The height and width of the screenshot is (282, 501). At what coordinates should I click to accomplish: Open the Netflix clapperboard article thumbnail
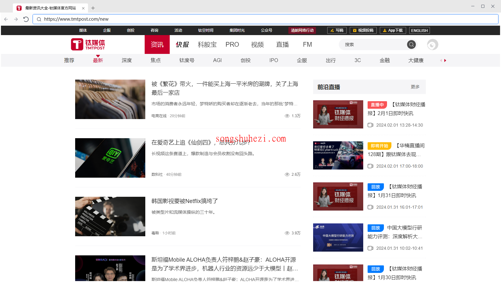click(x=110, y=217)
